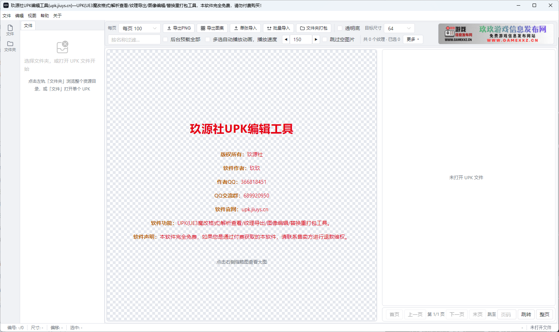Click the empty inbox placeholder icon
Viewport: 559px width, 332px height.
pos(62,47)
